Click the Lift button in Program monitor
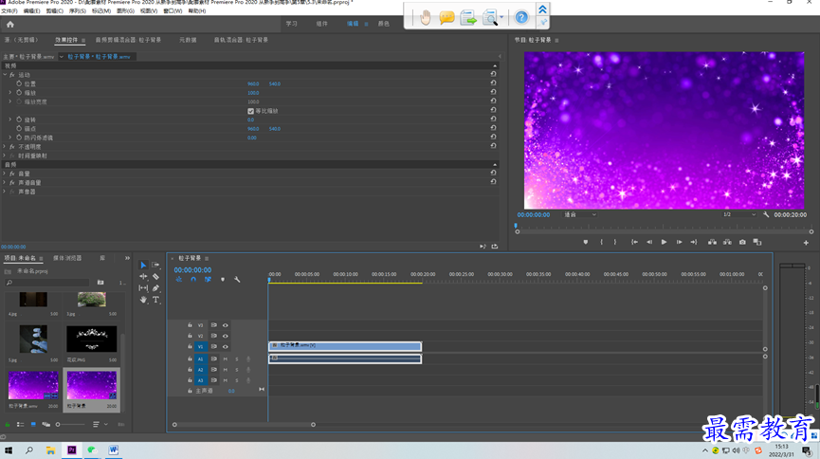820x459 pixels. tap(712, 243)
